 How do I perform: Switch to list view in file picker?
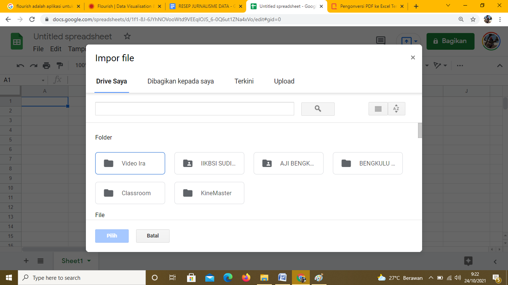point(378,109)
